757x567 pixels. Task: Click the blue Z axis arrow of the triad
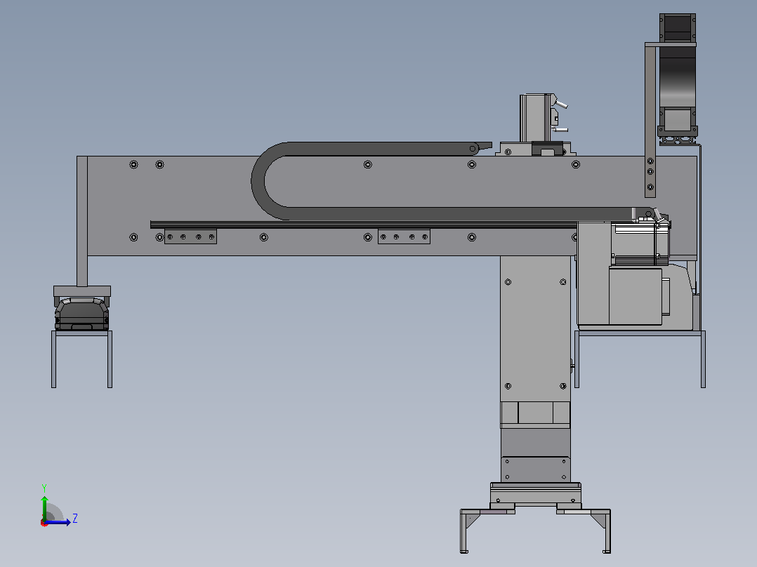point(58,522)
